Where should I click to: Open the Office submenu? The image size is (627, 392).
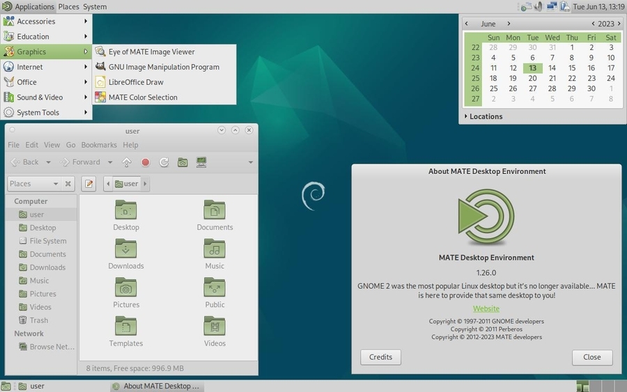46,82
